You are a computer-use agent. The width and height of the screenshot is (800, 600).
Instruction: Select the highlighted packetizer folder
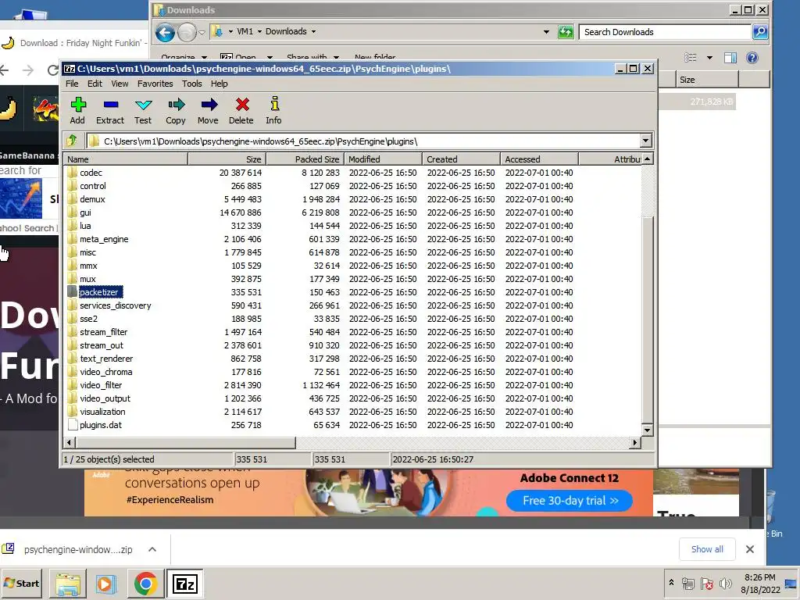point(99,292)
